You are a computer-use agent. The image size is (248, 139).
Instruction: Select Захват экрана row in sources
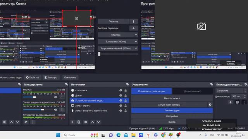point(99,105)
